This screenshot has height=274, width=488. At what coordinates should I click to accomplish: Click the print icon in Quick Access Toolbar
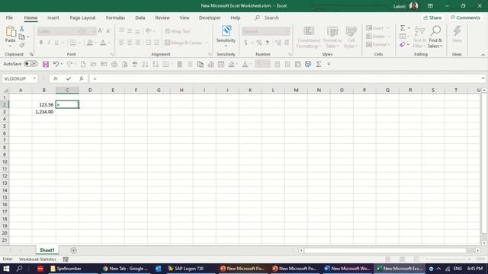coord(114,64)
